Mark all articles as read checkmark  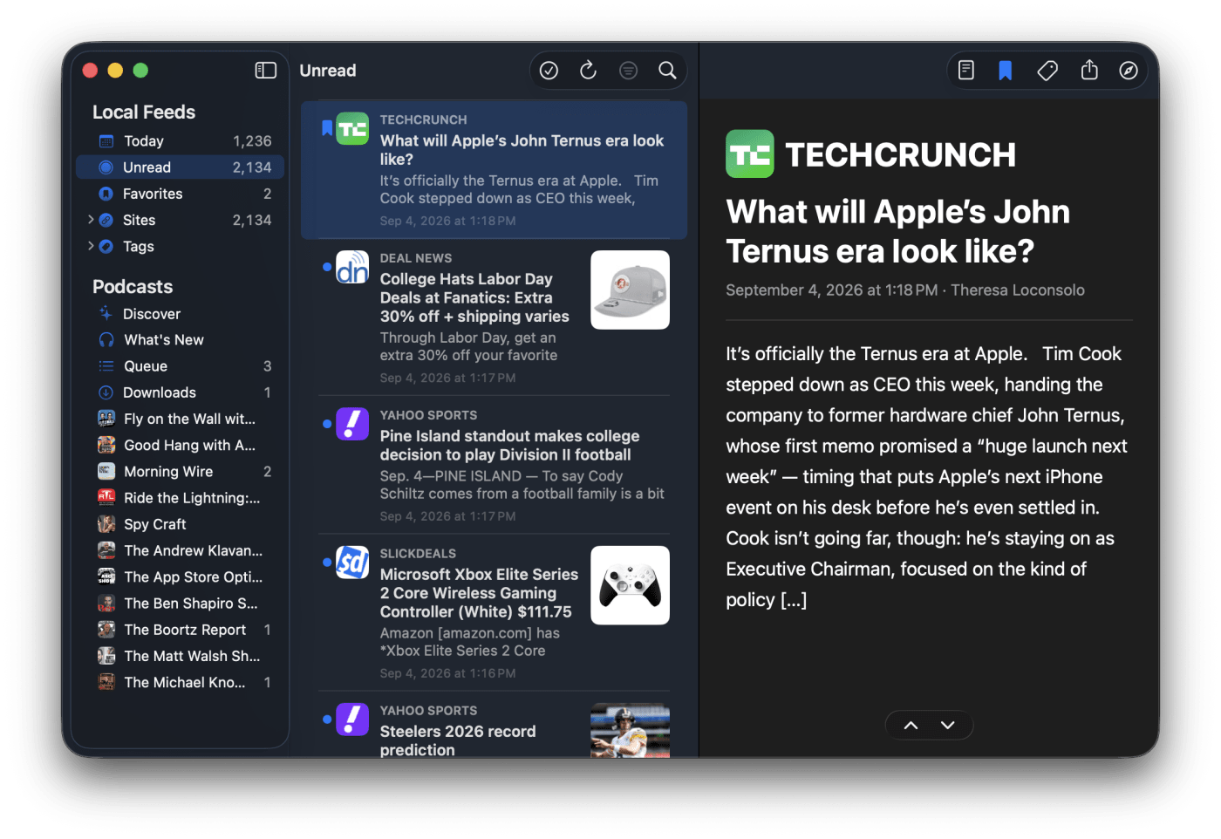pos(549,71)
